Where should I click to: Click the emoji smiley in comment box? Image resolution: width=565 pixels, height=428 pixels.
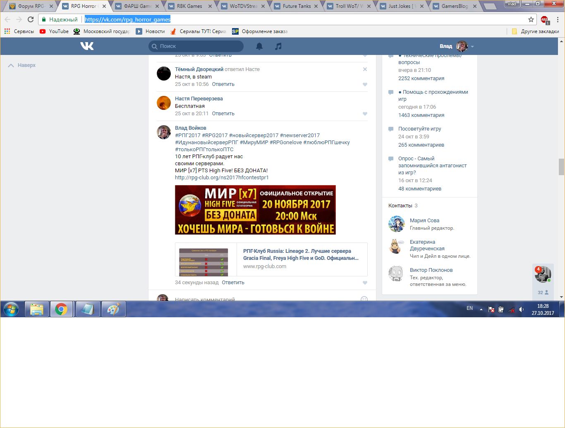[x=364, y=299]
